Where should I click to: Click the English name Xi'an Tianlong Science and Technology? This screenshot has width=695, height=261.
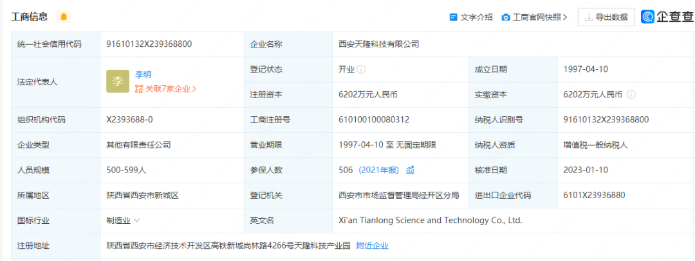430,220
